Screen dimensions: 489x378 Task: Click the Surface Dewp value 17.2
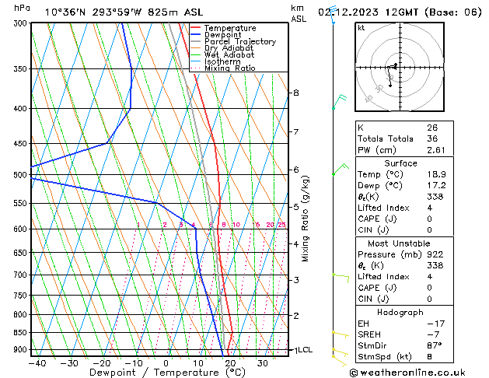coord(436,186)
